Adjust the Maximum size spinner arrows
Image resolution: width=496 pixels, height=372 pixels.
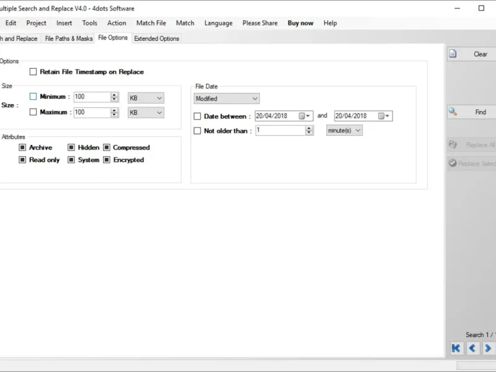[x=115, y=112]
